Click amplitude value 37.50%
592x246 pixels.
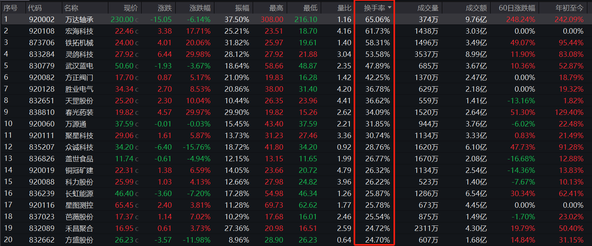point(237,19)
